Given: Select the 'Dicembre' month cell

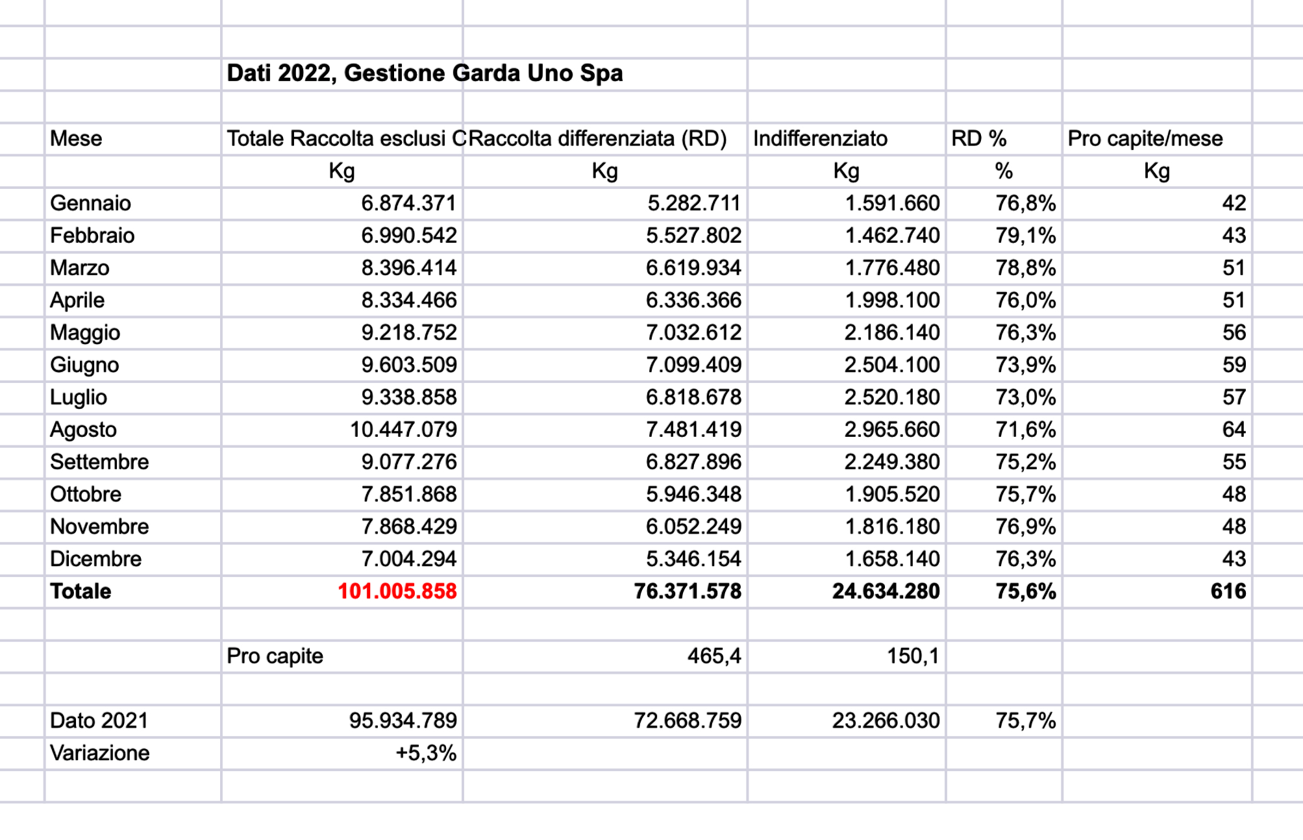Looking at the screenshot, I should 95,559.
